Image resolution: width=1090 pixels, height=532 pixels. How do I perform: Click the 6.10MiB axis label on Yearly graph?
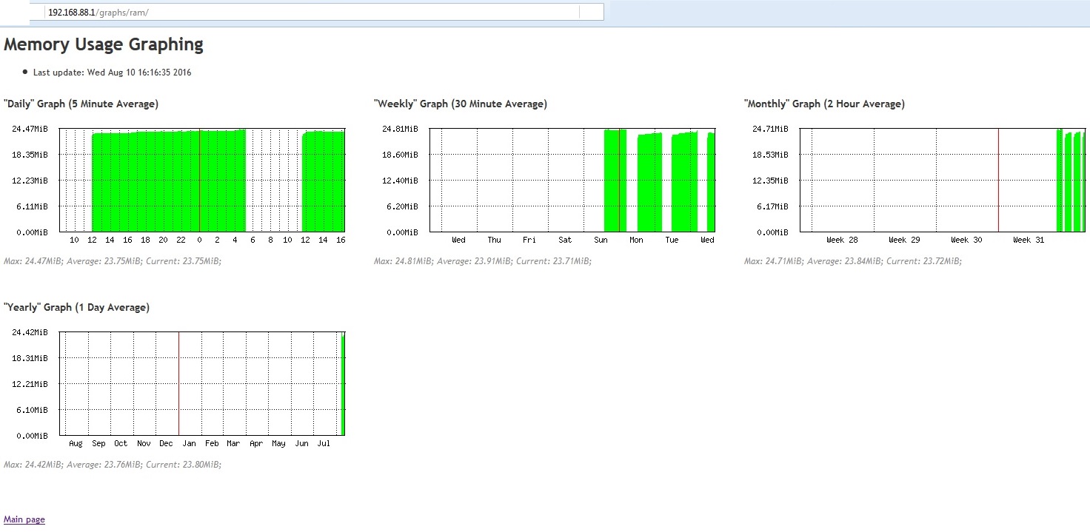32,410
